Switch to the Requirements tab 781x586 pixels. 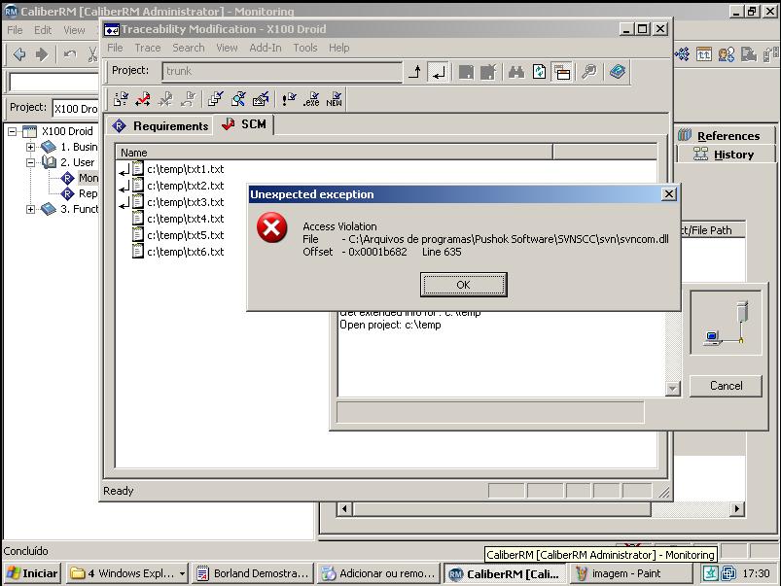point(161,126)
